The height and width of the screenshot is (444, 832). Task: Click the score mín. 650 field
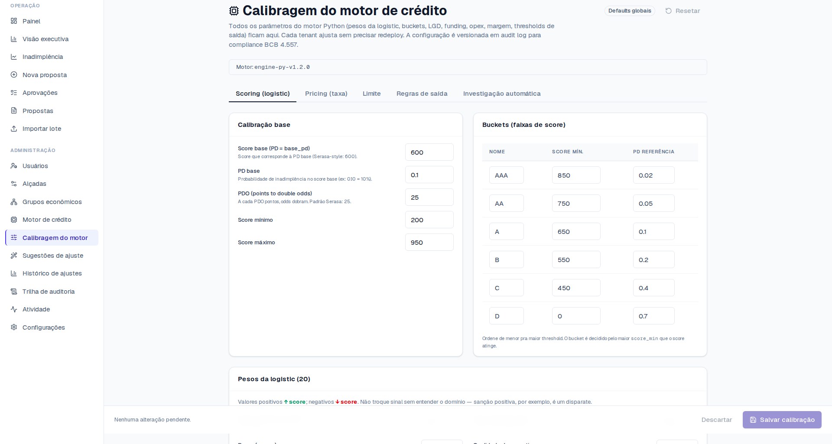[x=576, y=232]
